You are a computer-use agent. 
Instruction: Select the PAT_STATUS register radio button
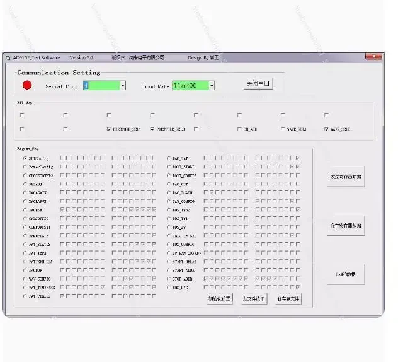[25, 245]
